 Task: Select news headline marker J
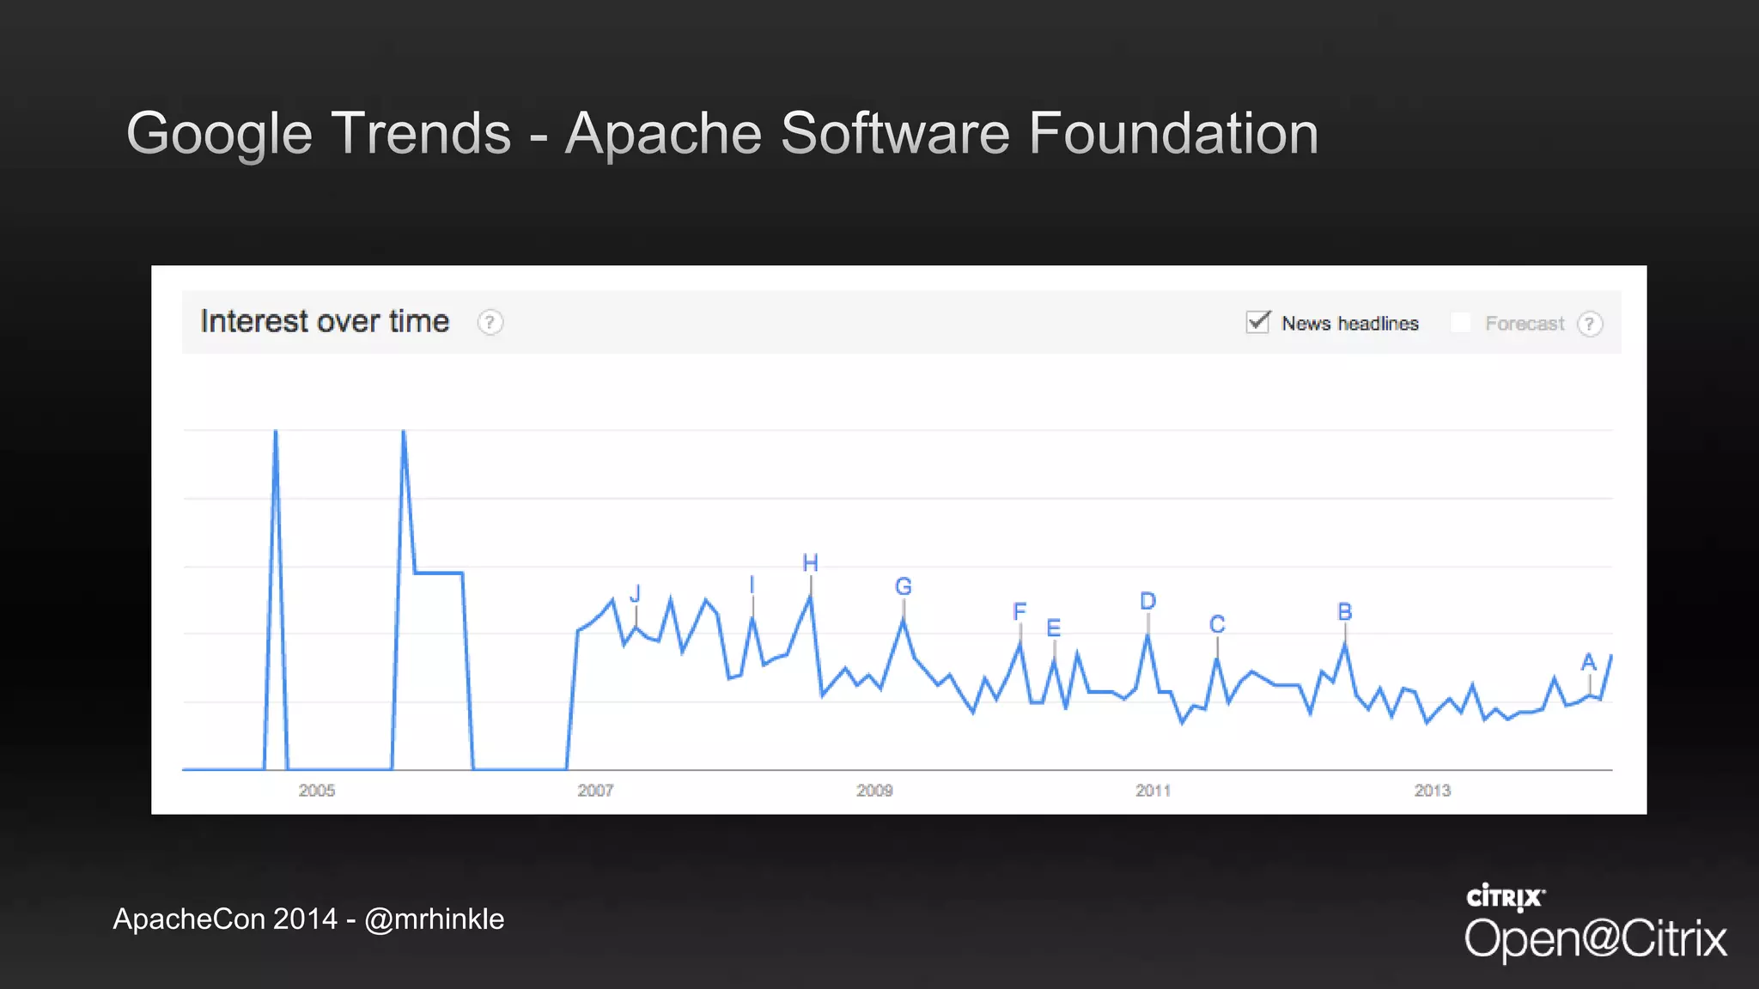coord(636,593)
